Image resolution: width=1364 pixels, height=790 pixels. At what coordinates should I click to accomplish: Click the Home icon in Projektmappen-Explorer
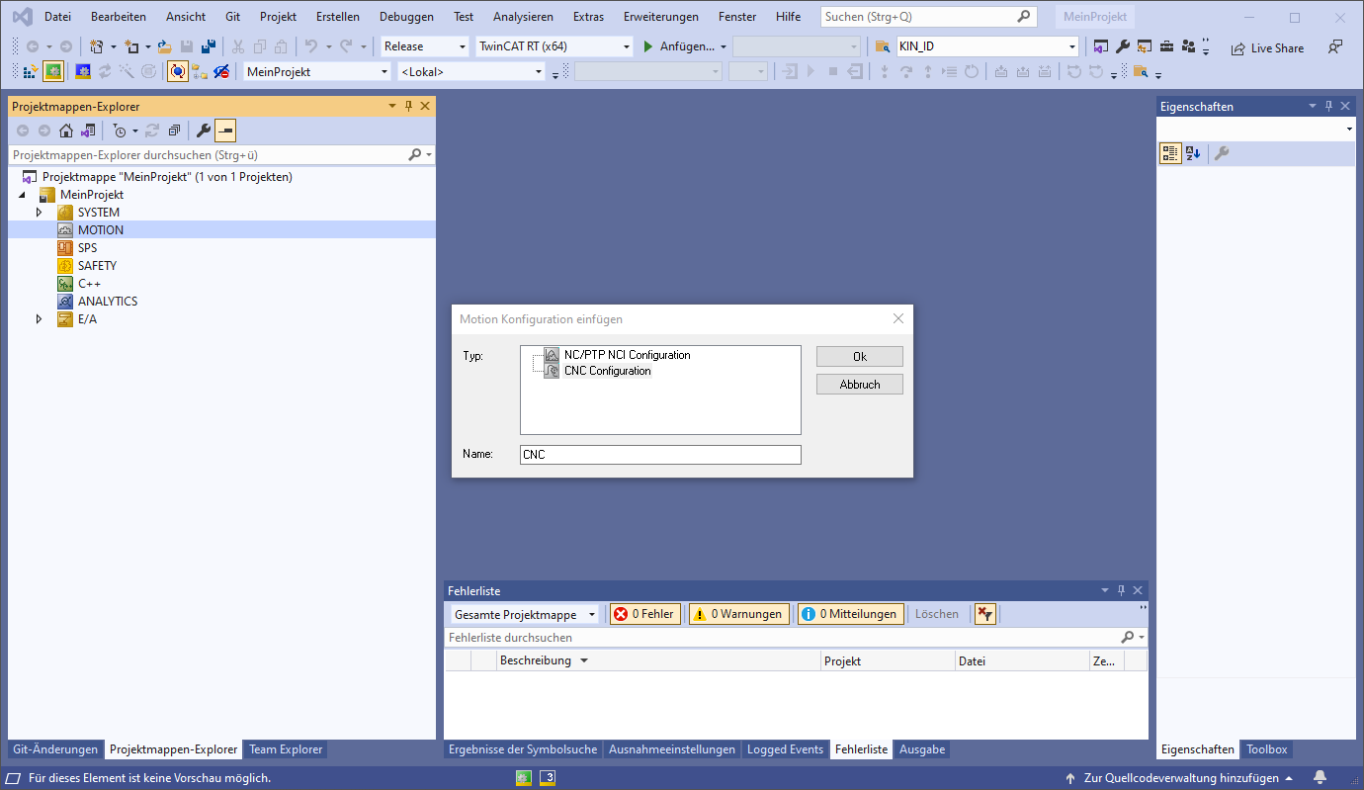[66, 131]
